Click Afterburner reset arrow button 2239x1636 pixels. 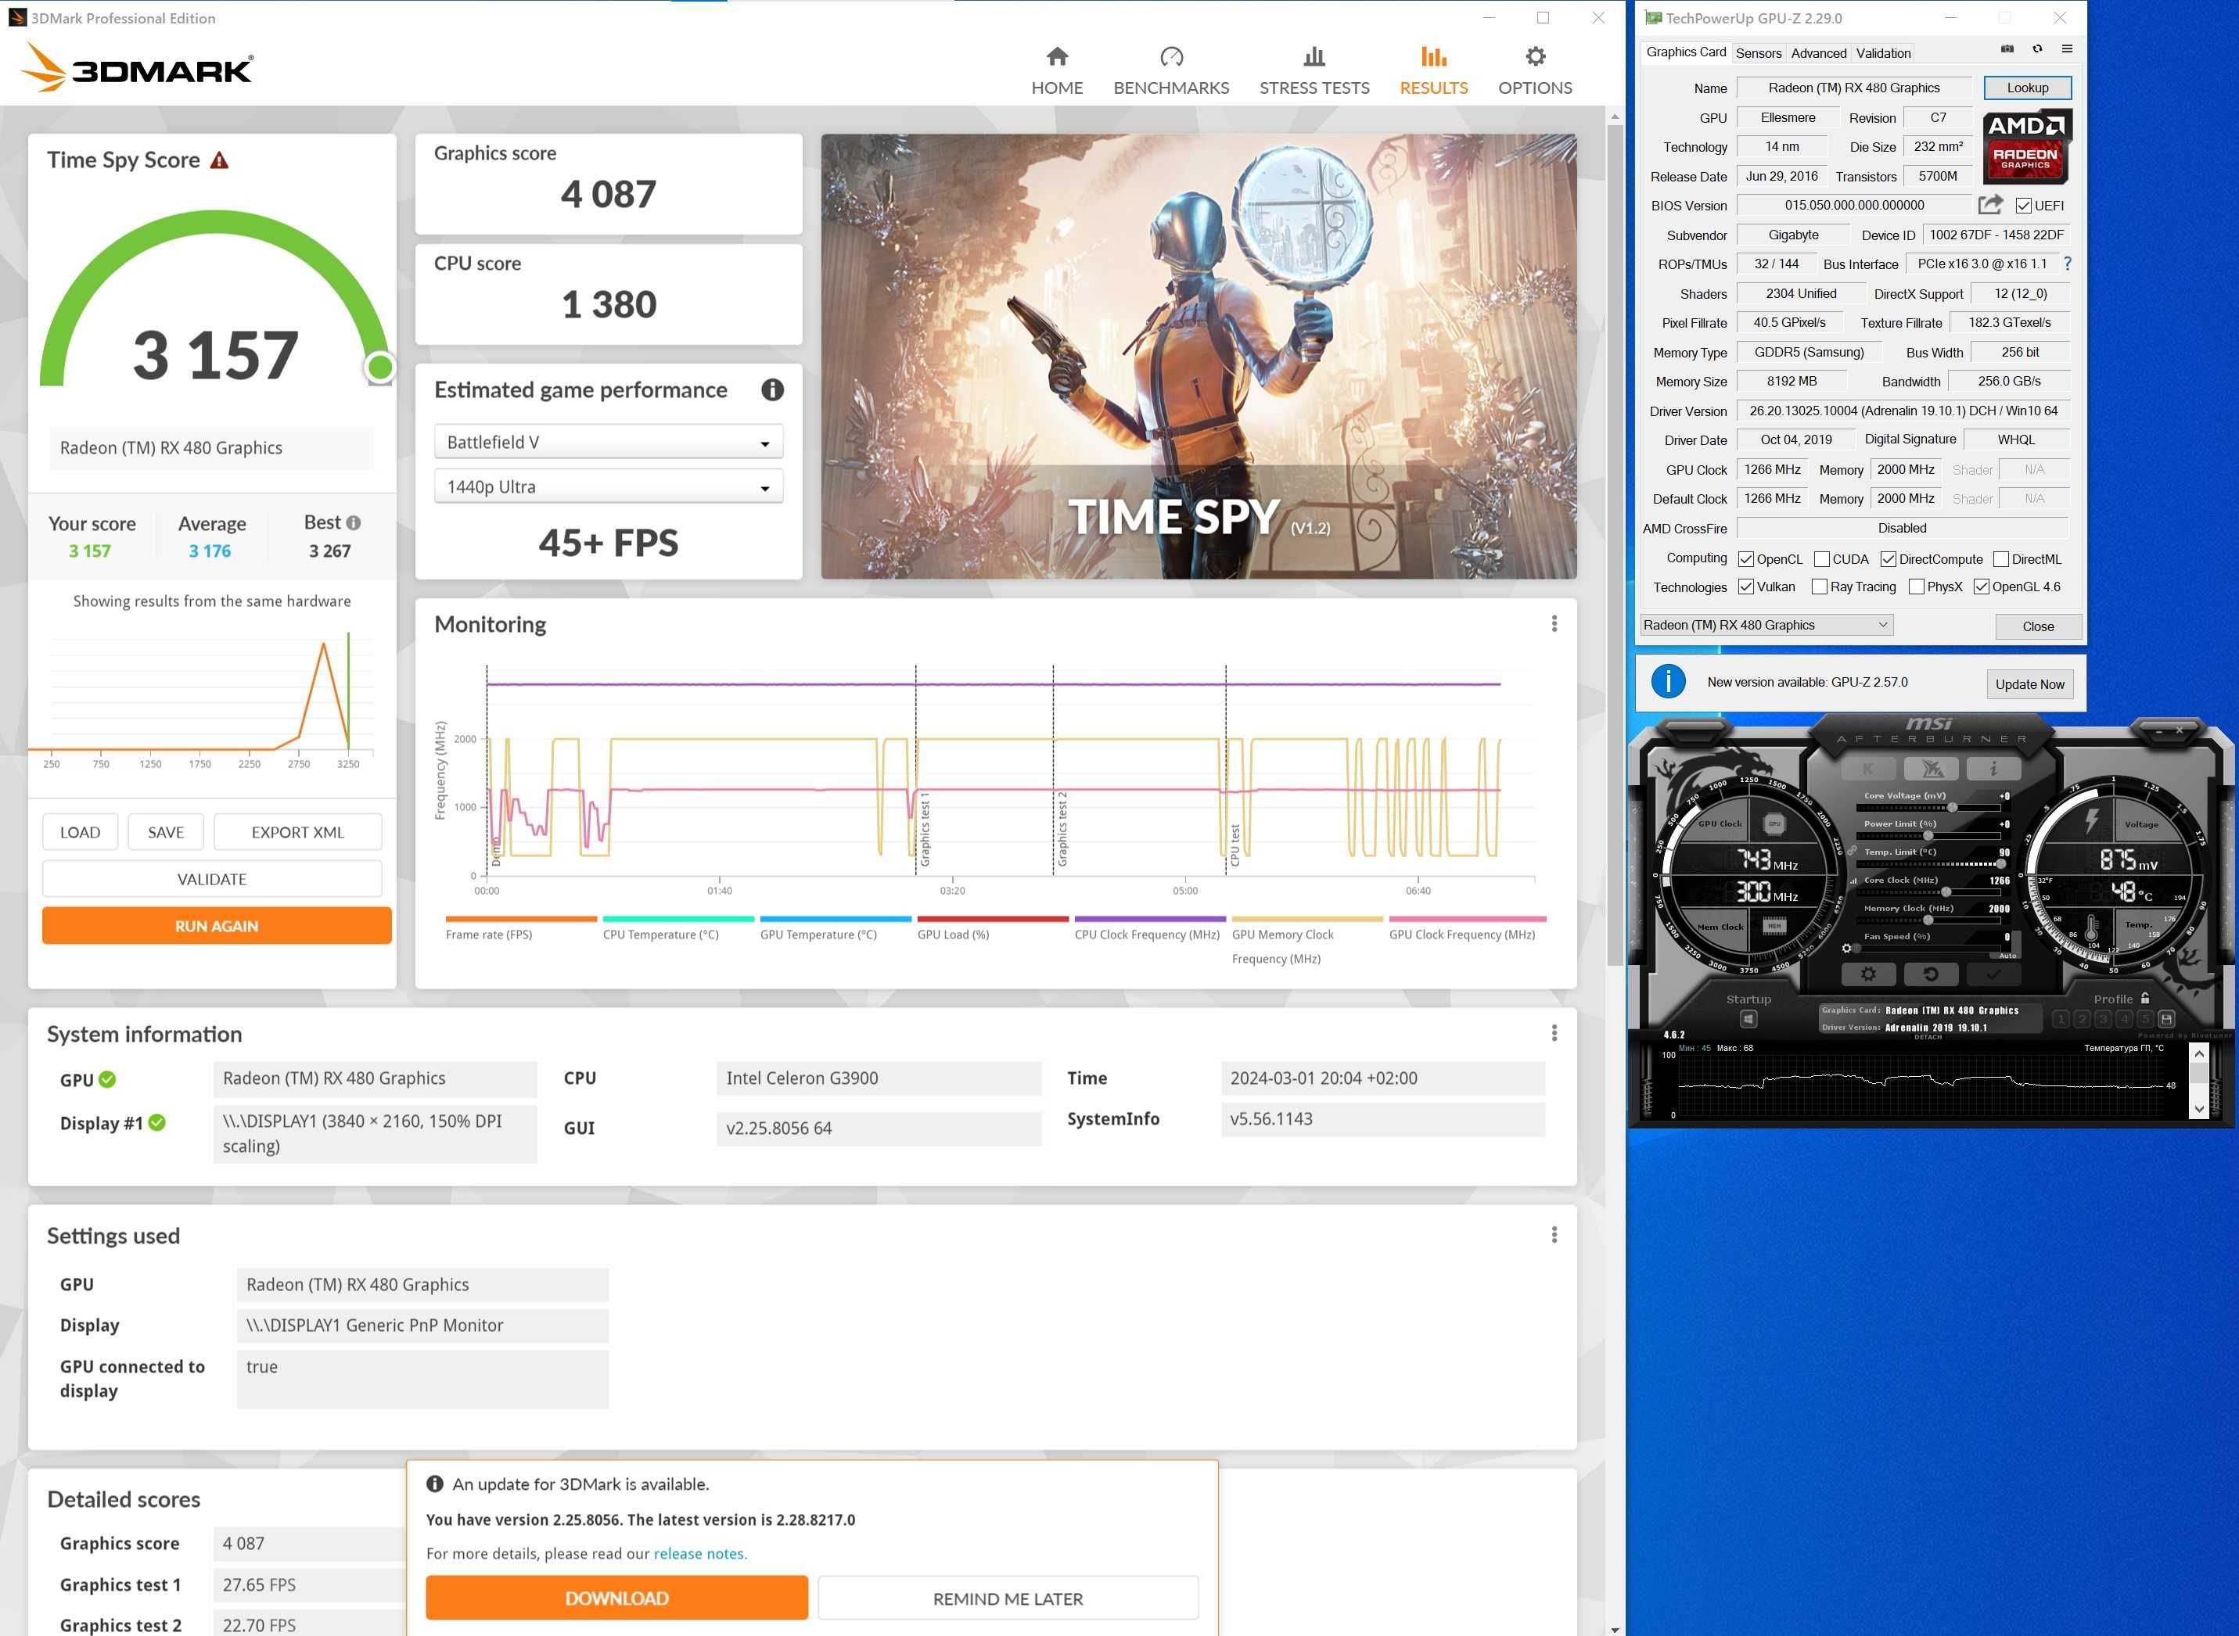(1931, 974)
